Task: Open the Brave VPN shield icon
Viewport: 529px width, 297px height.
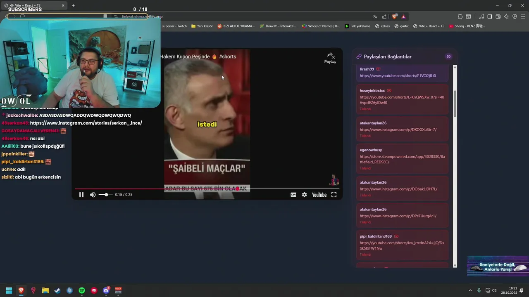Action: [x=515, y=16]
